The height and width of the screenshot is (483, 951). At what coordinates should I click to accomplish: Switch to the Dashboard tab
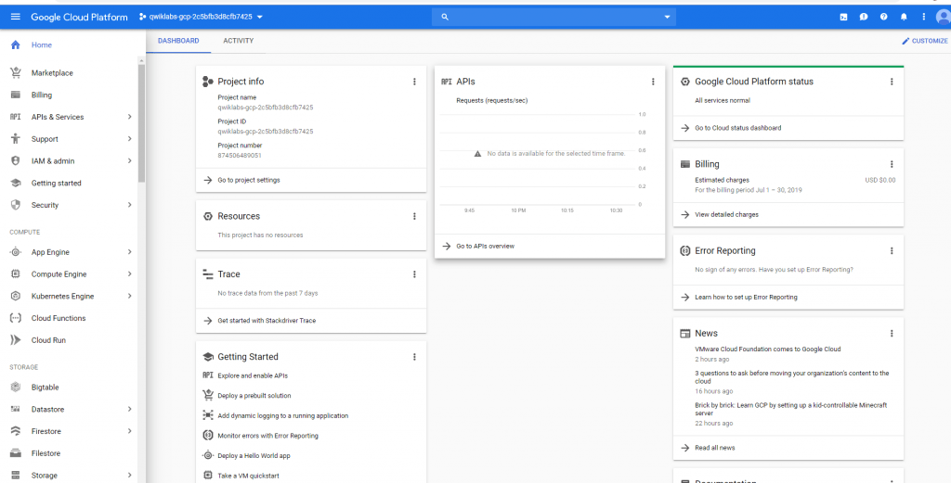(178, 41)
